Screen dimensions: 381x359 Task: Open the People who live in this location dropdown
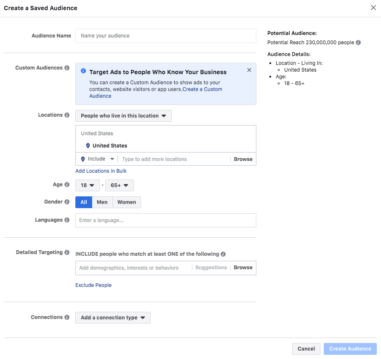[123, 115]
